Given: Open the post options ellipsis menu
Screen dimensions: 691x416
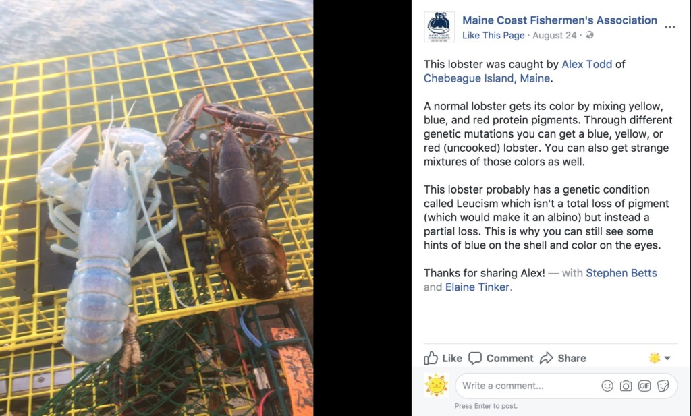Looking at the screenshot, I should (x=670, y=27).
